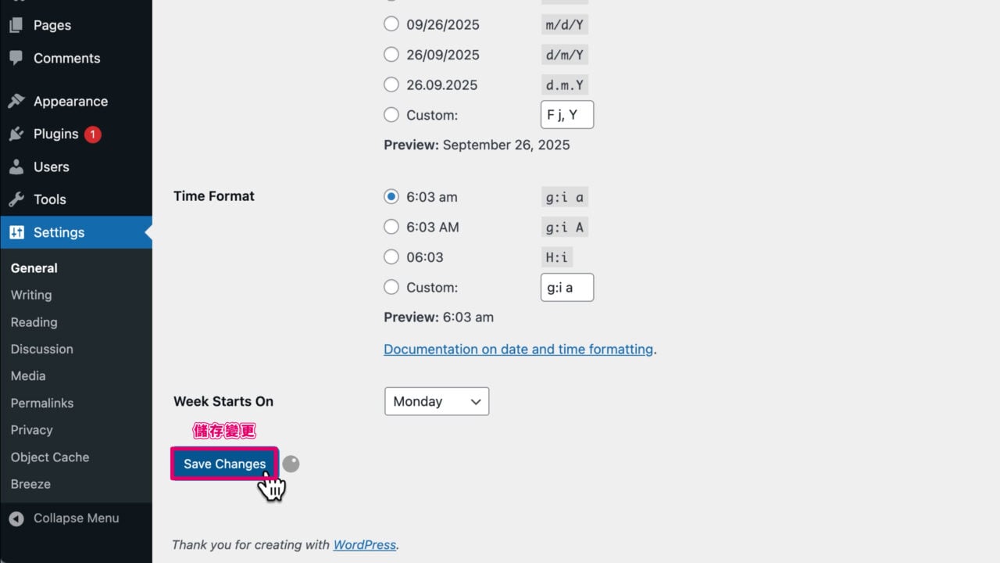The image size is (1000, 563).
Task: Select the 06:03 time format radio button
Action: (391, 257)
